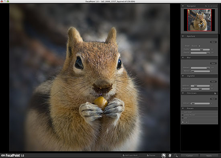Click the lock icon on Film Grain header
Screen dimensions: 221x158
pyautogui.click(x=215, y=93)
